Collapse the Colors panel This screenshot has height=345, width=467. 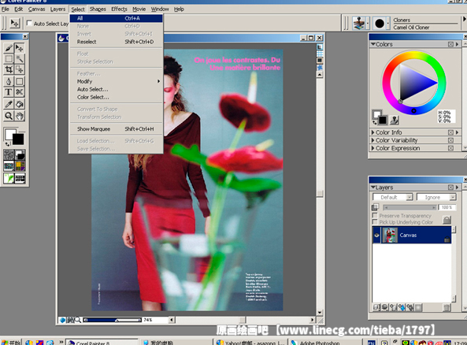tap(372, 44)
